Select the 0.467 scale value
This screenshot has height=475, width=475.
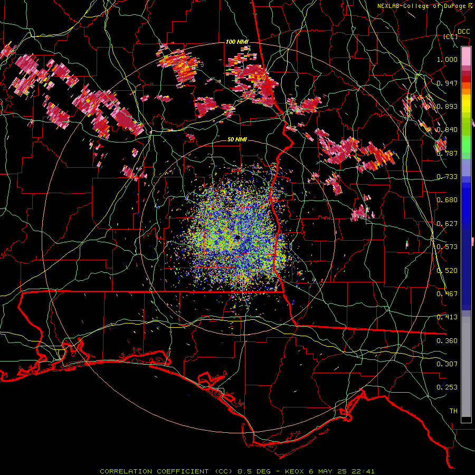(447, 294)
